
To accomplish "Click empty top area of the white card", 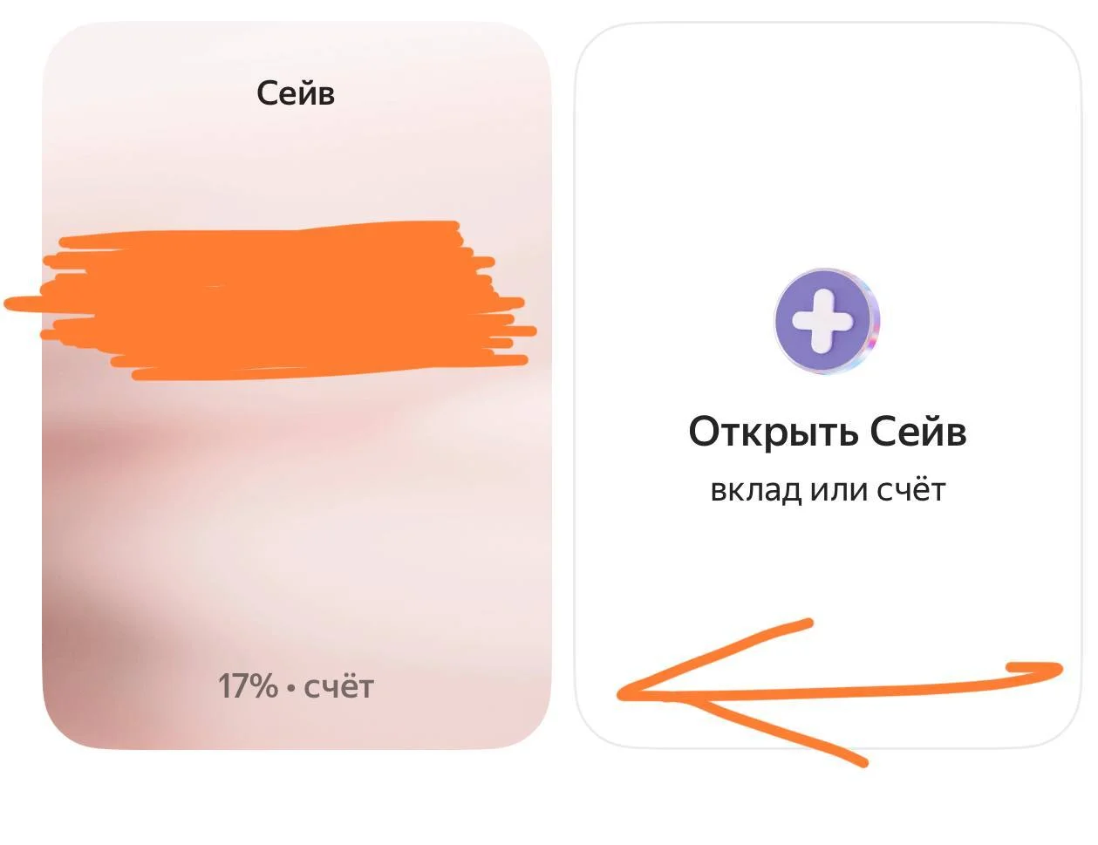I will pyautogui.click(x=828, y=131).
